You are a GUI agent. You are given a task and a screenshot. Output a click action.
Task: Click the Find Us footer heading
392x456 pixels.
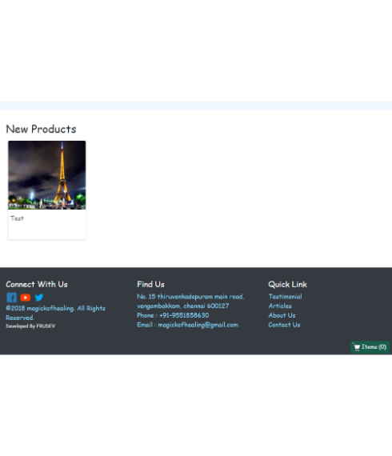pos(150,284)
